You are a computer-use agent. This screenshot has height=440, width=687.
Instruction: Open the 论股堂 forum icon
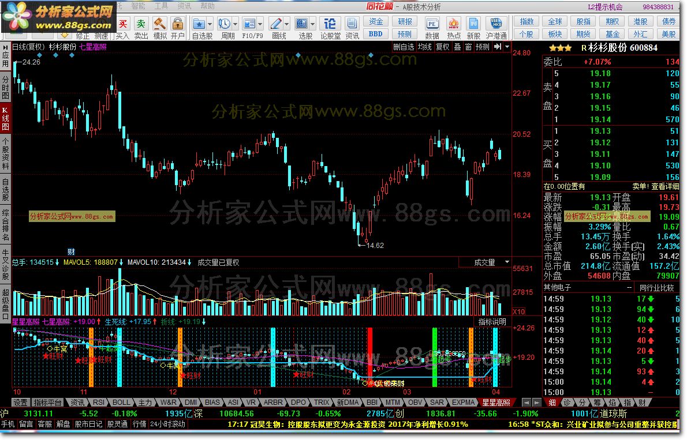[x=330, y=28]
